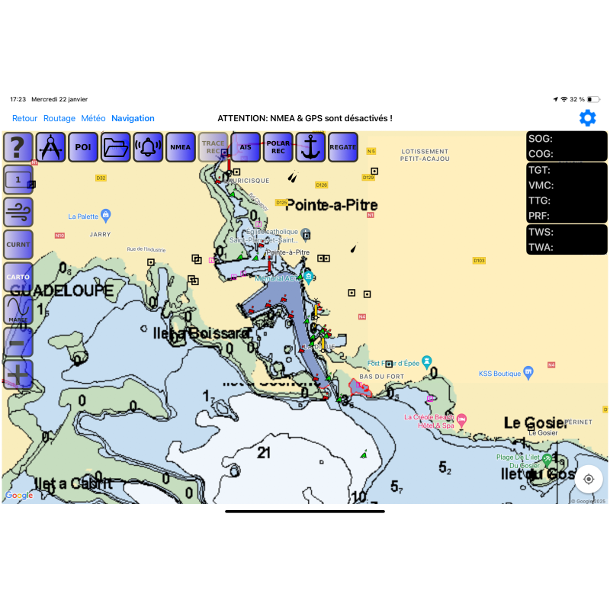Zoom in with the plus button
The image size is (610, 610).
[18, 374]
